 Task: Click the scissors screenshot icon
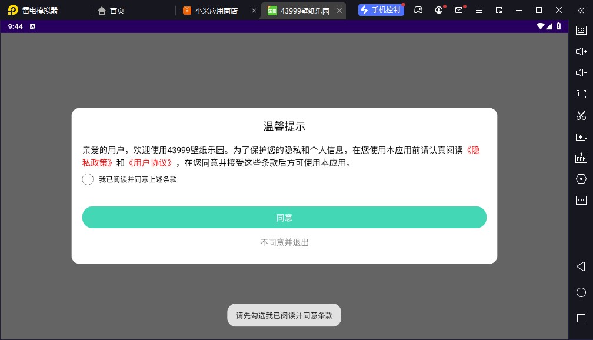(x=581, y=115)
